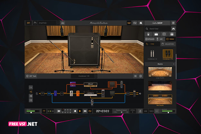Image resolution: width=201 pixels, height=134 pixels.
Task: Open the cabinet mixer grid icon
Action: click(135, 76)
